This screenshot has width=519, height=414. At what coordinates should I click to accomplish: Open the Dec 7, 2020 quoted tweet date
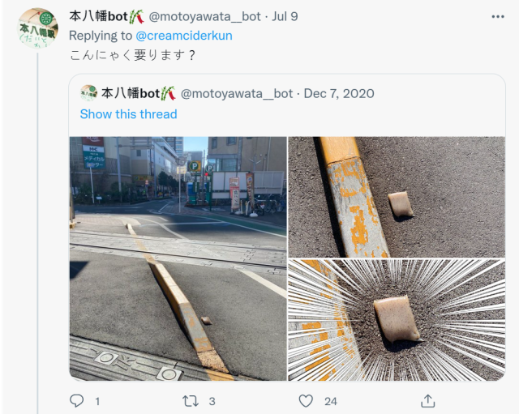point(339,94)
